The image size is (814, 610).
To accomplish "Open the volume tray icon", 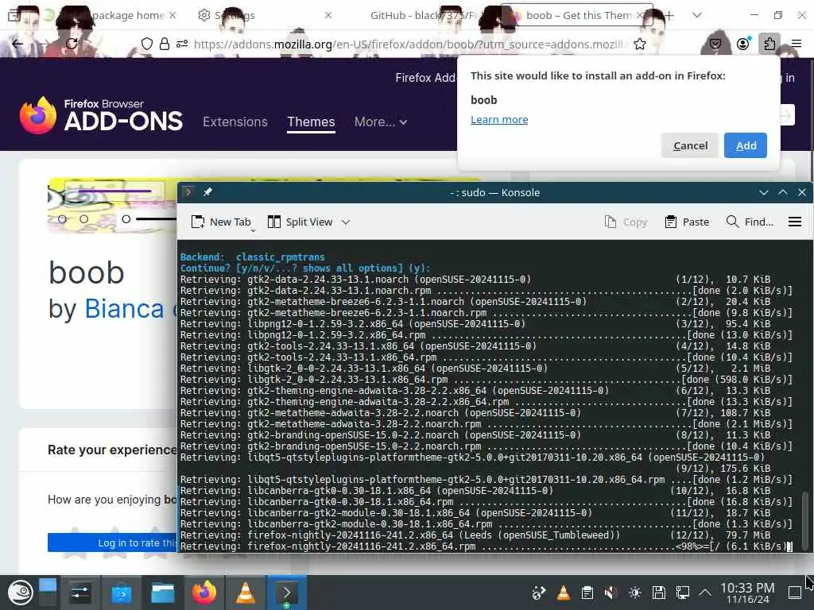I will [611, 593].
